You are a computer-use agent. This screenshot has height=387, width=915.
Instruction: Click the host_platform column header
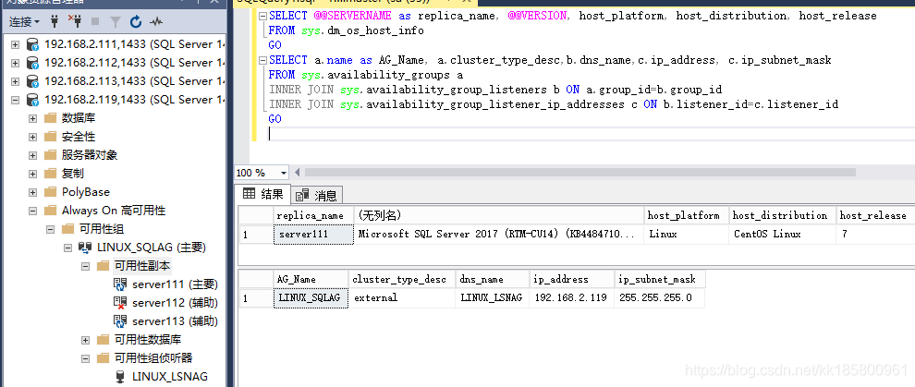(686, 215)
